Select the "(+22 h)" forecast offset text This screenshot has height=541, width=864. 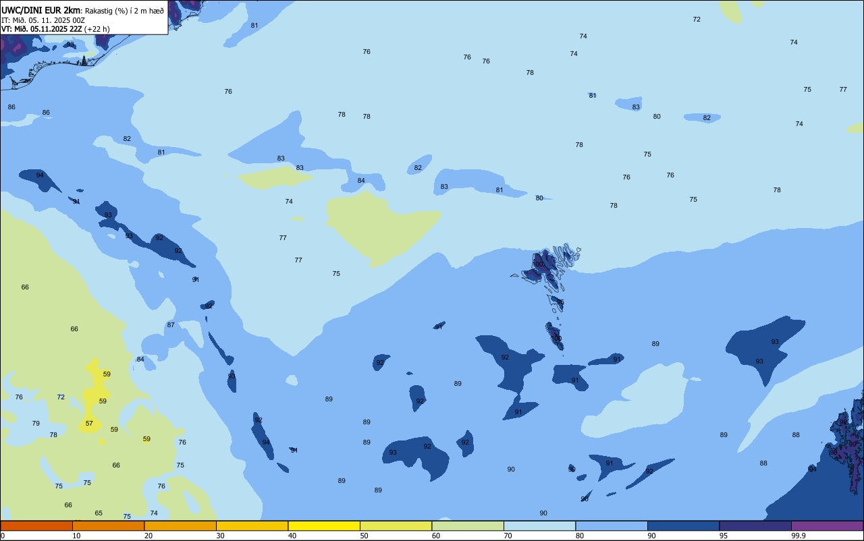point(97,28)
